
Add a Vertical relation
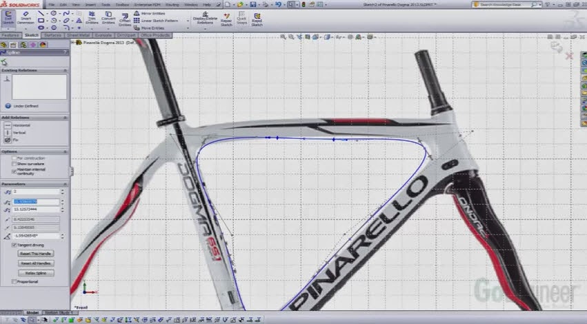click(x=15, y=133)
